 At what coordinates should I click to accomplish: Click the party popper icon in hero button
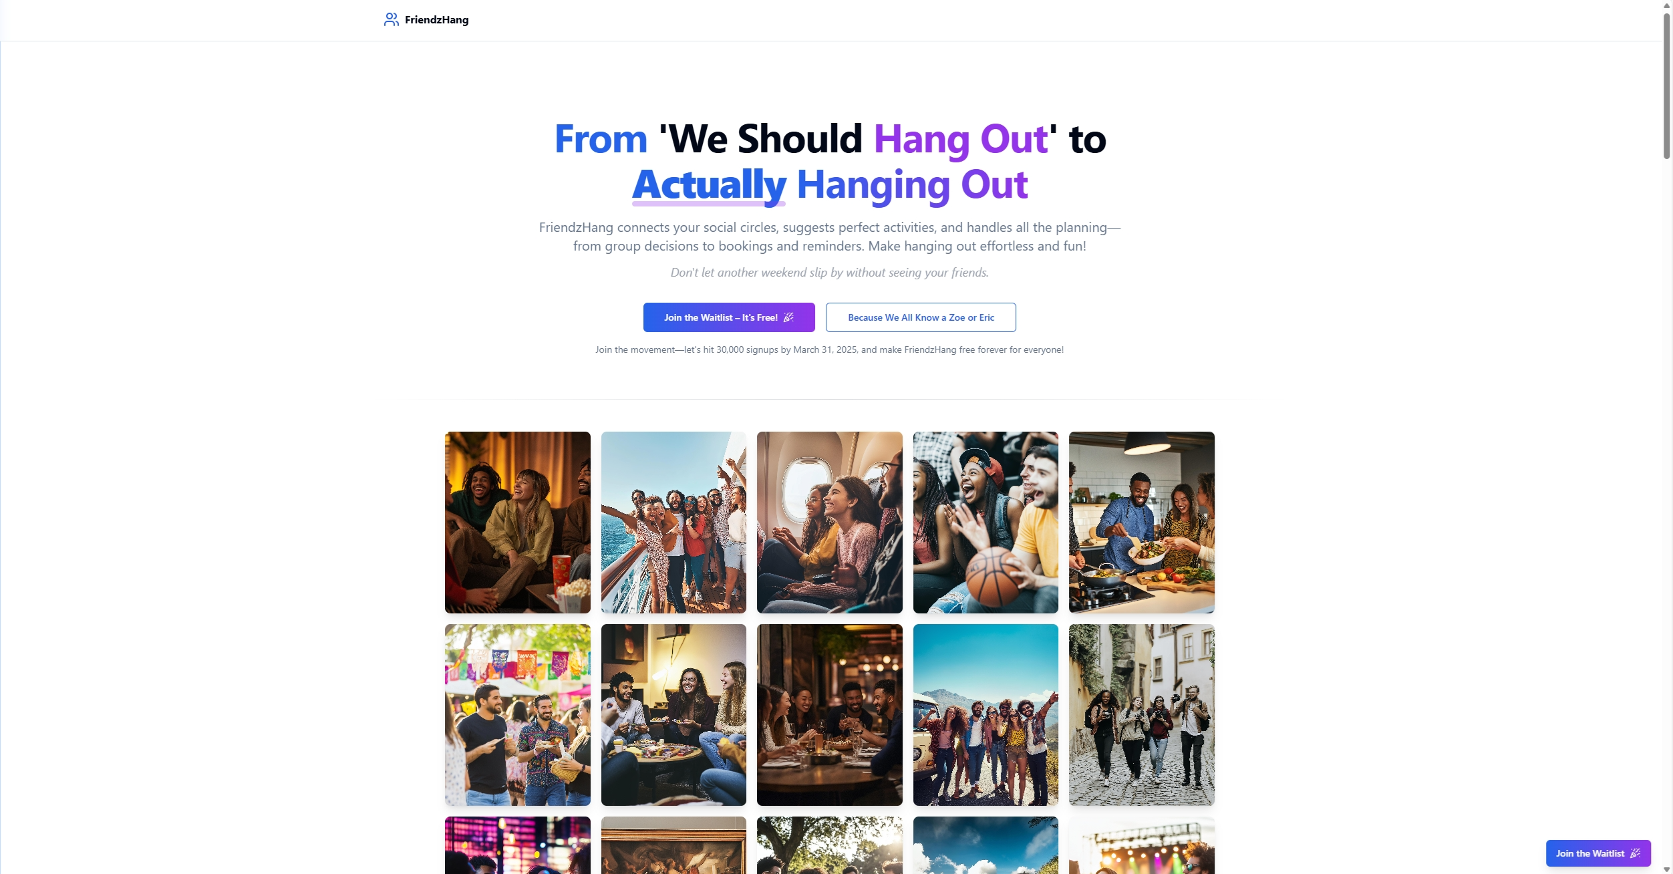[788, 317]
